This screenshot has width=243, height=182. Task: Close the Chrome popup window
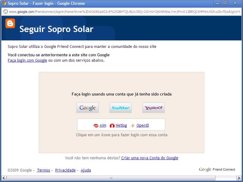(235, 3)
